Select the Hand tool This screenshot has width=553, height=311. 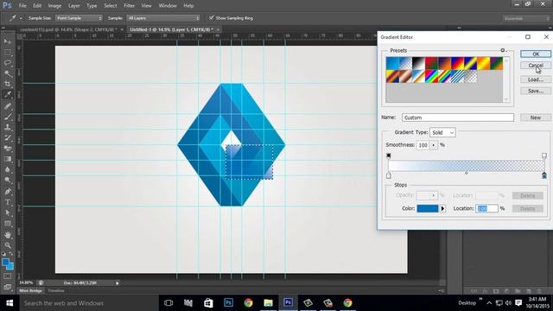pos(8,235)
